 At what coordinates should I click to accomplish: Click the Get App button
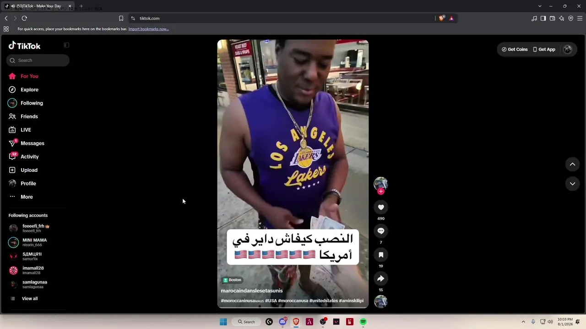pyautogui.click(x=544, y=49)
